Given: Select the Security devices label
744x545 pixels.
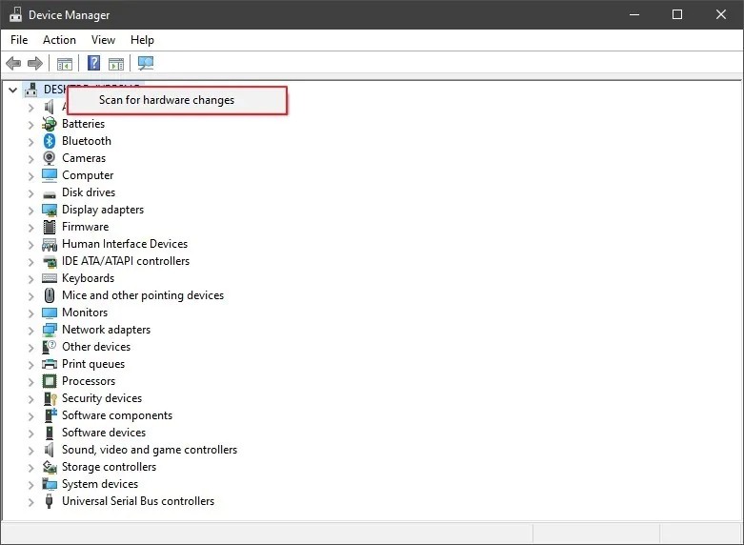Looking at the screenshot, I should 102,398.
